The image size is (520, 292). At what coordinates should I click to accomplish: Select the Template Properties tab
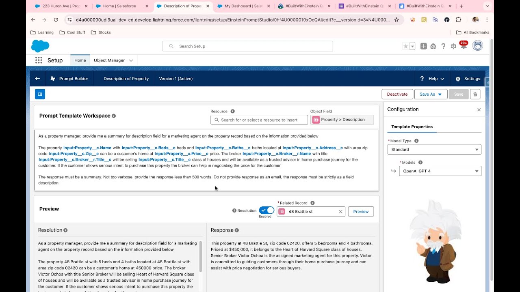(x=412, y=127)
